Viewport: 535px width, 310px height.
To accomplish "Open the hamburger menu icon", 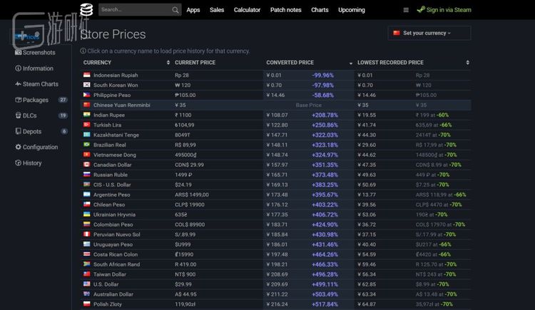I will pos(406,10).
